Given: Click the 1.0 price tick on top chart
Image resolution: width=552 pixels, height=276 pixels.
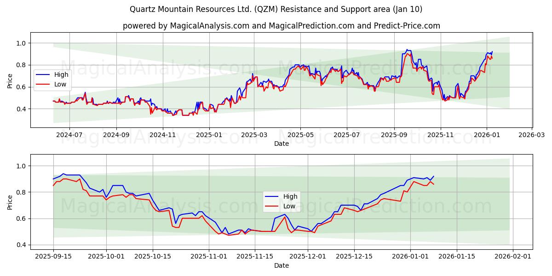Looking at the screenshot, I should pyautogui.click(x=22, y=43).
